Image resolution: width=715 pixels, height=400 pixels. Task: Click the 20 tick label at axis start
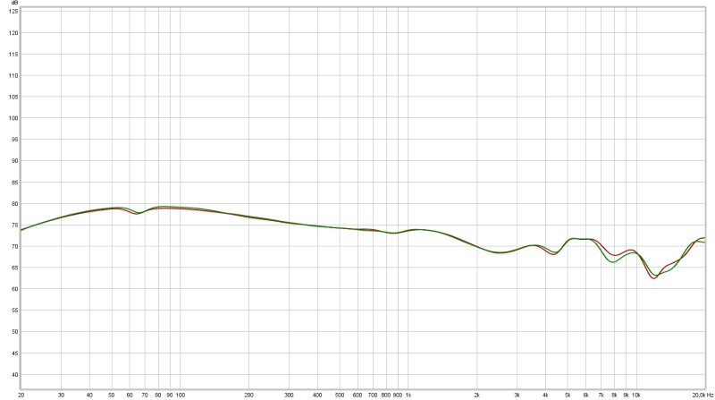21,394
